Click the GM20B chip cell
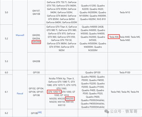Viewport: 142px width, 117px height. (36, 61)
